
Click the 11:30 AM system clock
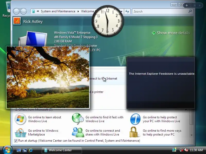click(x=196, y=150)
